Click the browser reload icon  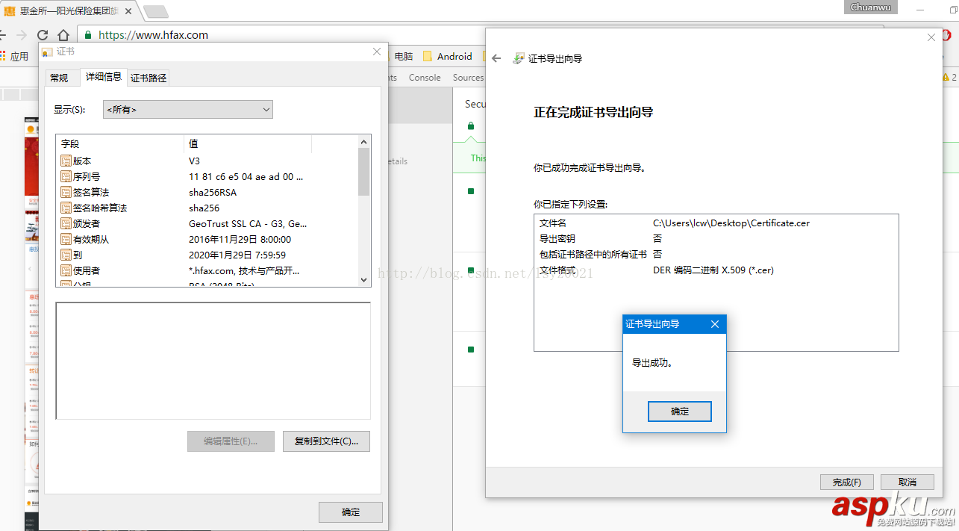click(43, 34)
